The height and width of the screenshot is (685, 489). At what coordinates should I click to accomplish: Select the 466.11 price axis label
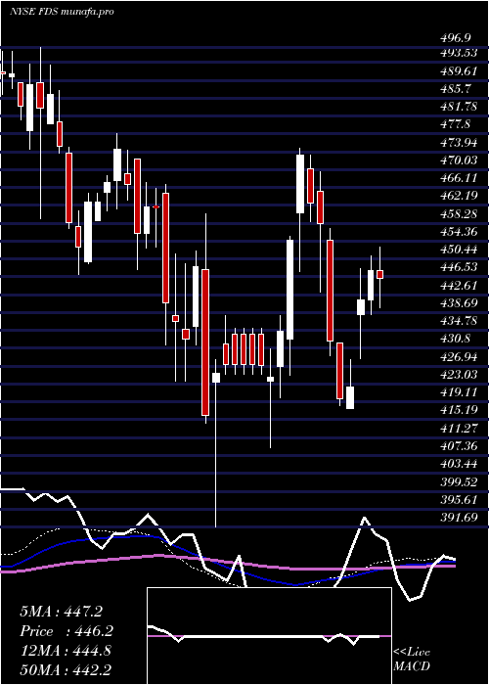pos(461,178)
